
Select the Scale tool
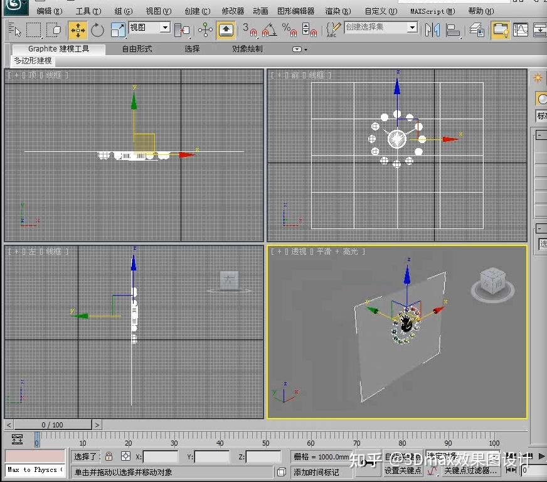[x=118, y=29]
